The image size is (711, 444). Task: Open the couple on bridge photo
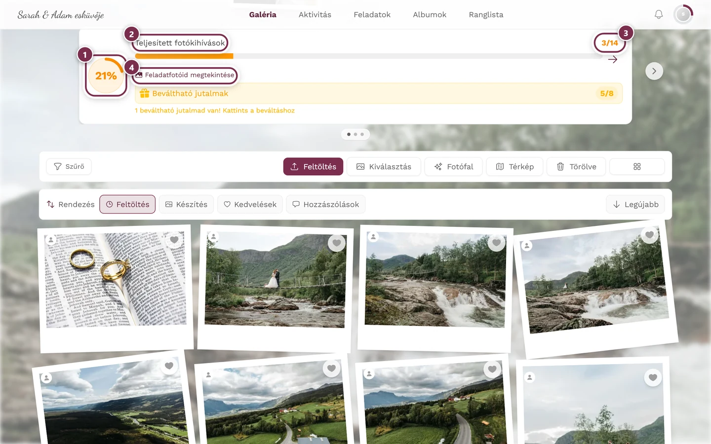click(x=276, y=280)
